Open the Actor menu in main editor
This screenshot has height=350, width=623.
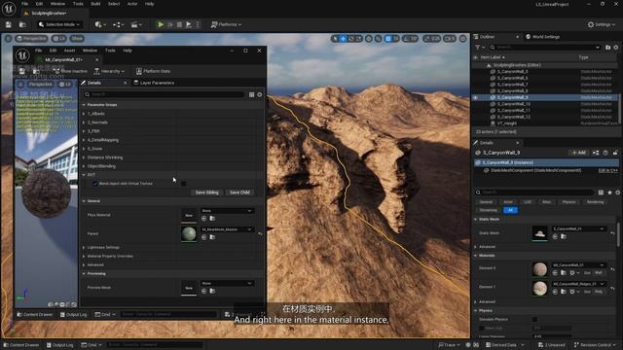click(132, 4)
